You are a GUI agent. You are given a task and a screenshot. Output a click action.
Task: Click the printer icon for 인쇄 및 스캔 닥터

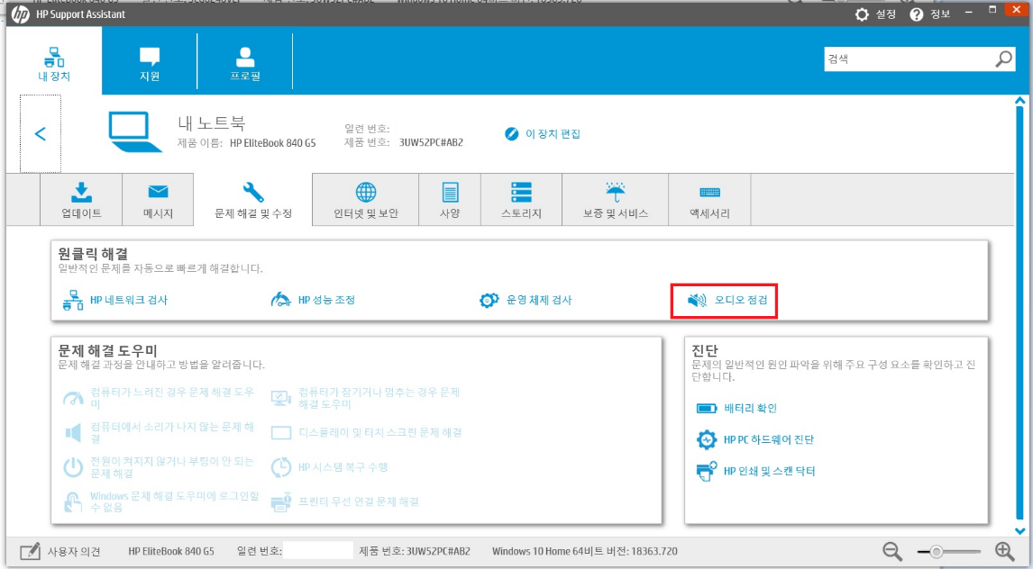point(706,471)
